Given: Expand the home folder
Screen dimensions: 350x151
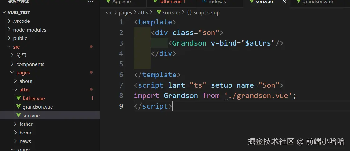Looking at the screenshot, I should click(x=15, y=133).
